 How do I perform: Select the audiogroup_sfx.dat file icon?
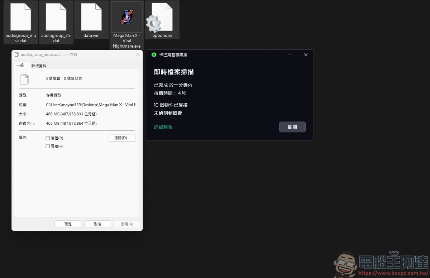[x=56, y=17]
